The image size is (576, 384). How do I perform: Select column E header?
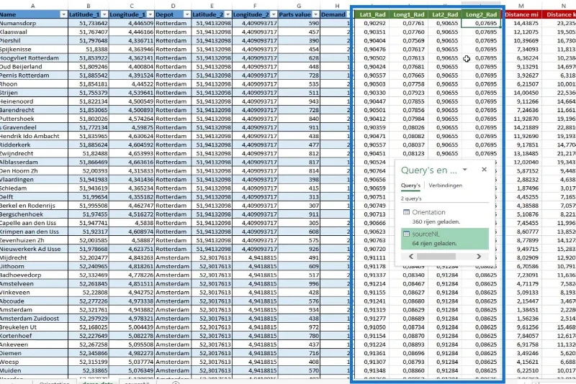pos(212,6)
